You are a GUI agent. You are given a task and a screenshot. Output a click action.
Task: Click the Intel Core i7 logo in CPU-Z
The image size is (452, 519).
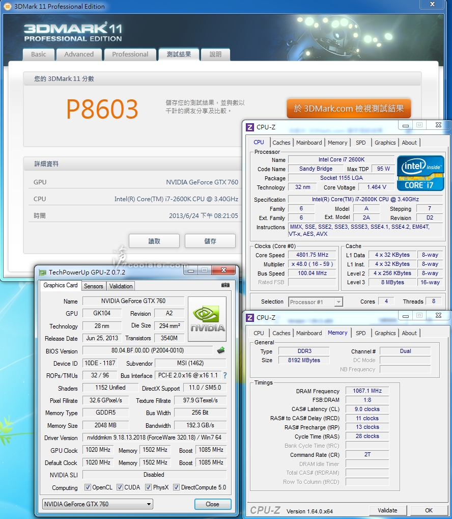420,173
